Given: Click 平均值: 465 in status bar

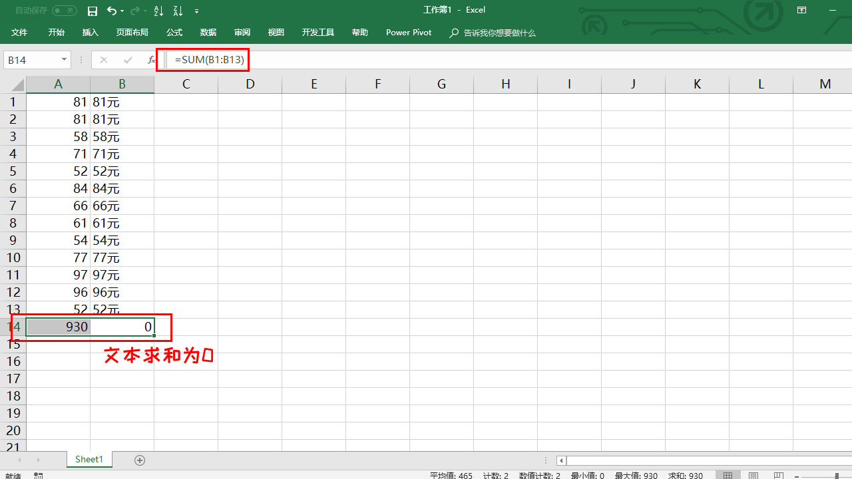Looking at the screenshot, I should (x=451, y=476).
